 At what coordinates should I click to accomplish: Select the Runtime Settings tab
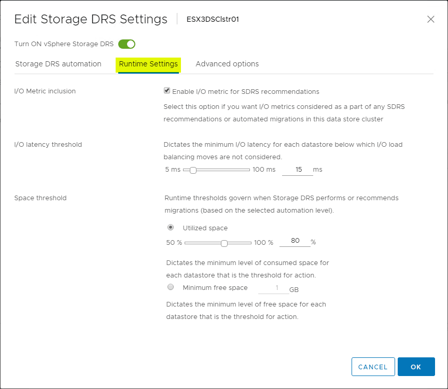point(148,64)
